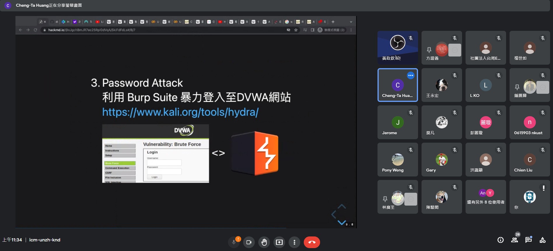
Task: Open meeting details info icon
Action: point(501,240)
